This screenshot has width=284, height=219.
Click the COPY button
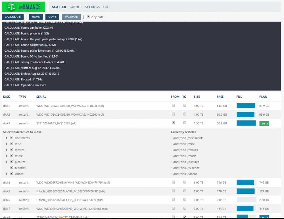pyautogui.click(x=52, y=17)
